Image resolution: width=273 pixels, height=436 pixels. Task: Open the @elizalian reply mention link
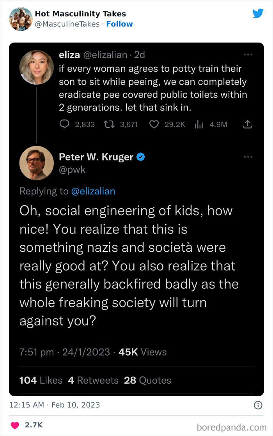[93, 191]
